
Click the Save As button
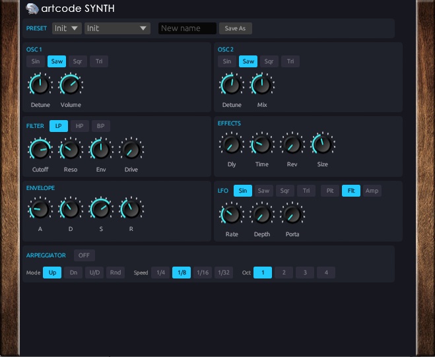[235, 28]
